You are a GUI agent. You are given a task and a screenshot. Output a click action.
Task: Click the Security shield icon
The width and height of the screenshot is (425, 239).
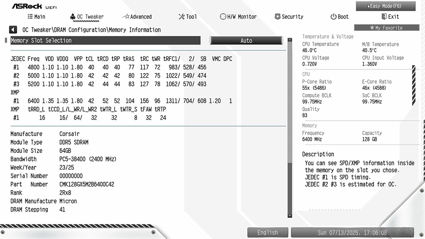pyautogui.click(x=278, y=17)
